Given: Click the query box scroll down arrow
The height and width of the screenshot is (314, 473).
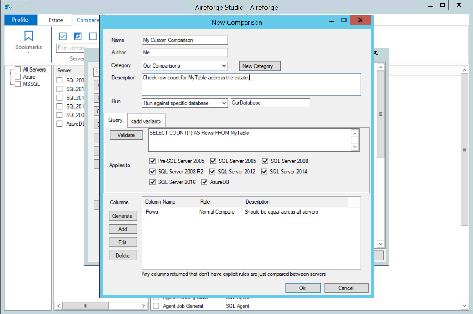Looking at the screenshot, I should (x=355, y=147).
